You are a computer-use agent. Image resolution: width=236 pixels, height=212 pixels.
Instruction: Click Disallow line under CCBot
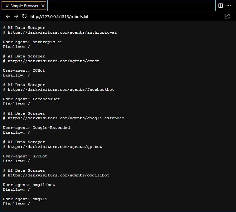[17, 75]
